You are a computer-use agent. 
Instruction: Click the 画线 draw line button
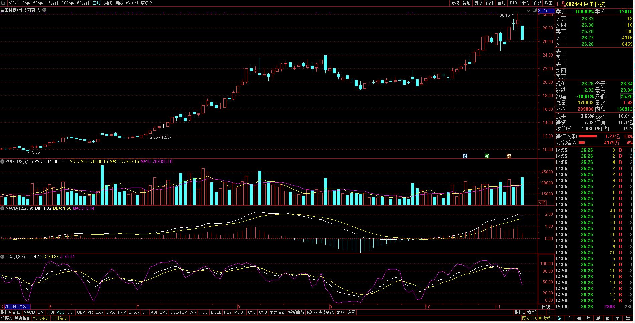[x=501, y=3]
